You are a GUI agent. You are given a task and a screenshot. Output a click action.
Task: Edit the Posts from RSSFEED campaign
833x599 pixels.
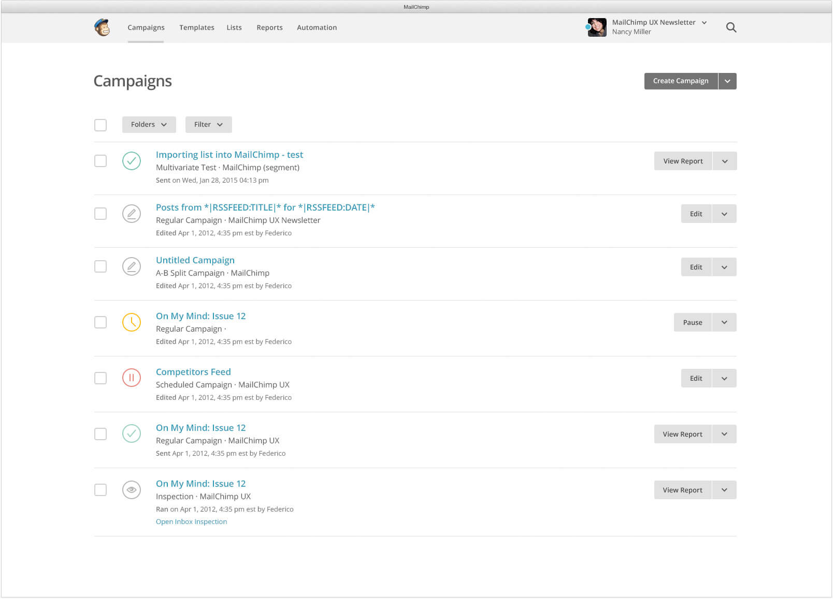[x=696, y=214]
